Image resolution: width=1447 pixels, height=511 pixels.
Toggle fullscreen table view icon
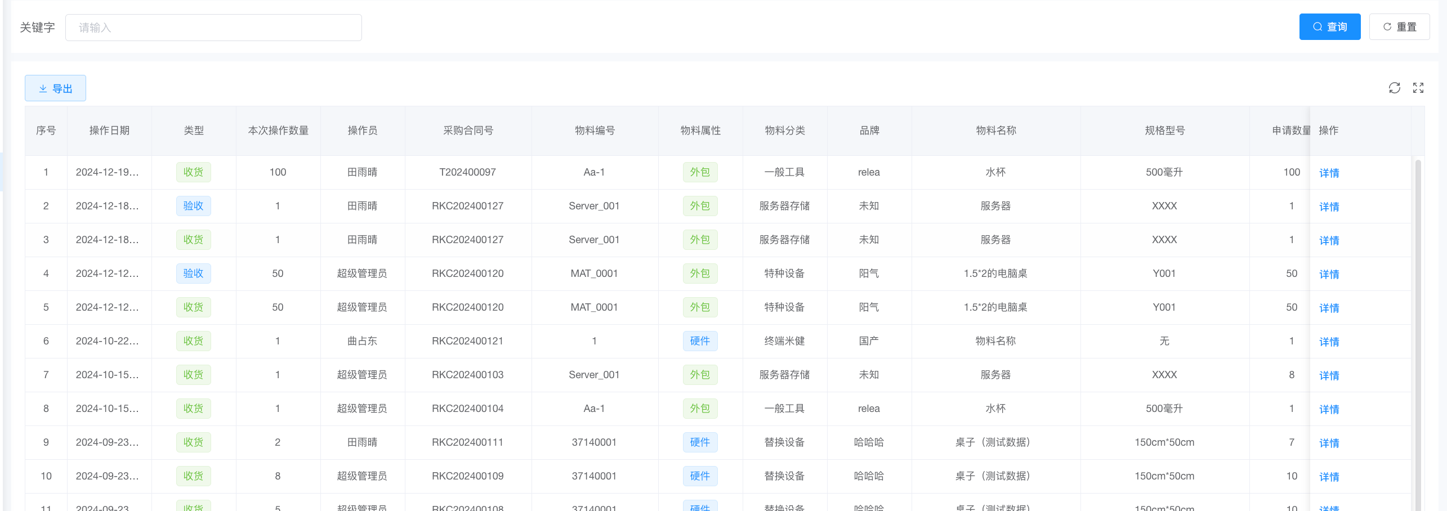click(1418, 88)
